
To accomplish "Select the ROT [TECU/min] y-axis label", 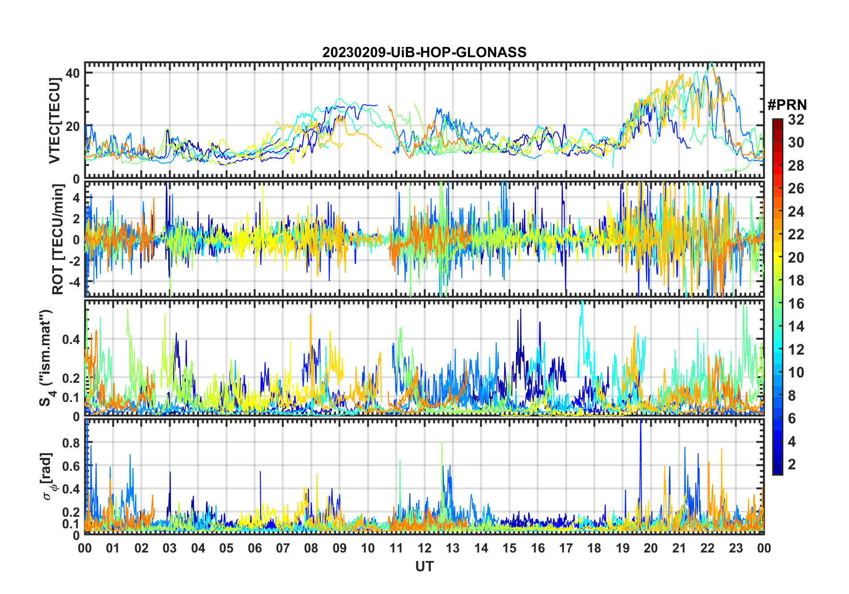I will coord(58,239).
